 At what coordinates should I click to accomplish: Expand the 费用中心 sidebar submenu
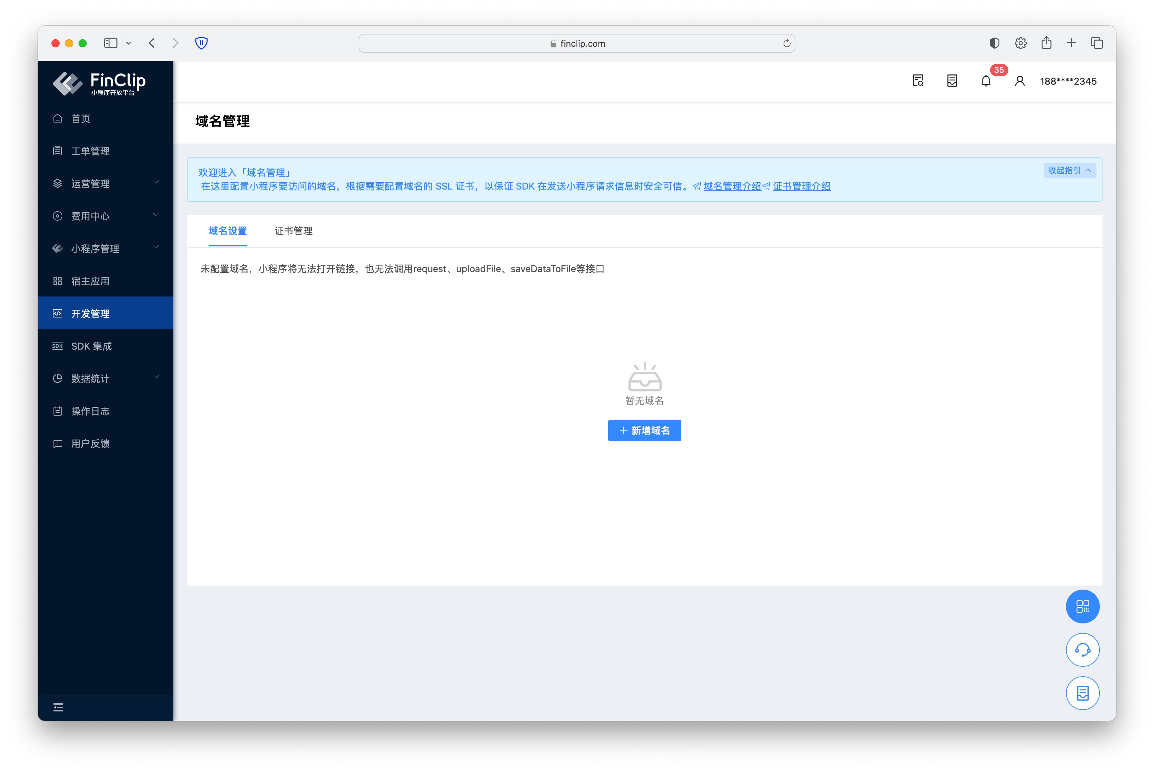[x=105, y=216]
